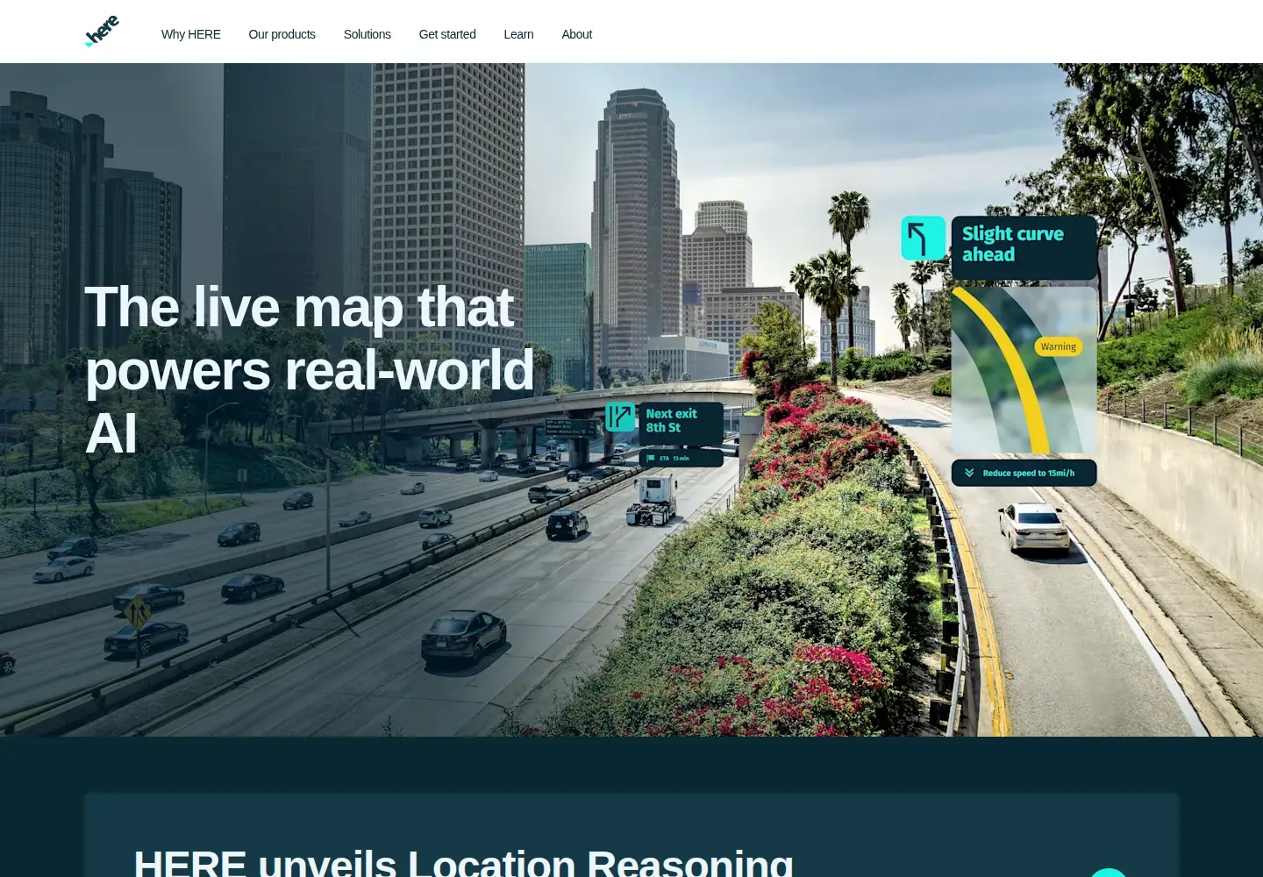Click the exit sign icon beside Next exit
1263x877 pixels.
pyautogui.click(x=620, y=417)
